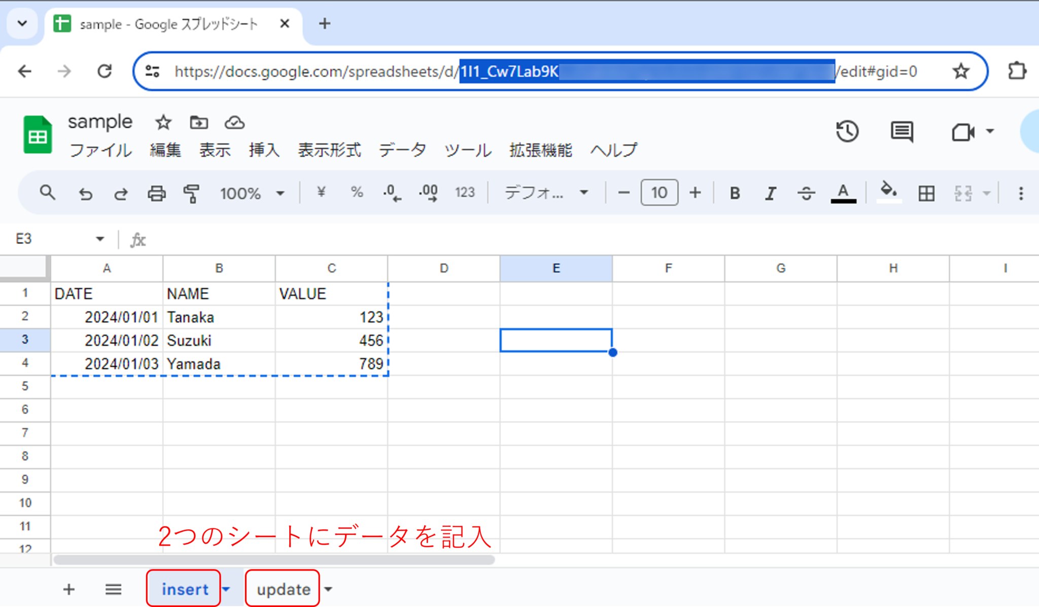
Task: Select the text color control
Action: (x=843, y=193)
